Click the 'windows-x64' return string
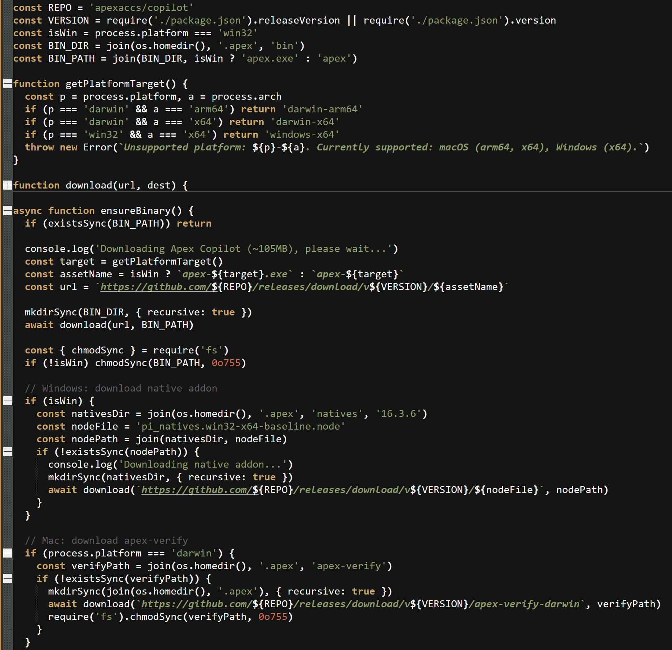The height and width of the screenshot is (650, 672). coord(302,134)
